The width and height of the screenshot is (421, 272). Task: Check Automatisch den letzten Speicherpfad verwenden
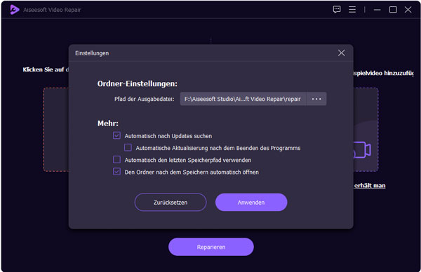pos(116,160)
